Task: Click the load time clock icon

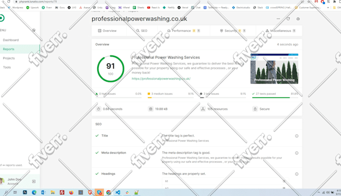Action: tap(98, 109)
